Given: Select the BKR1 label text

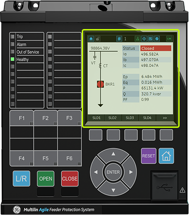Looking at the screenshot, I should point(110,84).
